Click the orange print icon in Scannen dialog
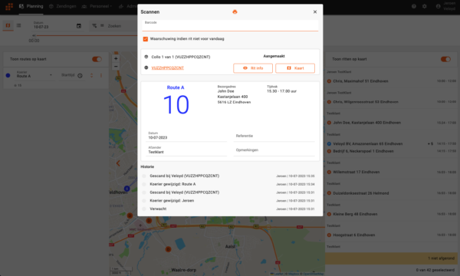 coord(235,12)
